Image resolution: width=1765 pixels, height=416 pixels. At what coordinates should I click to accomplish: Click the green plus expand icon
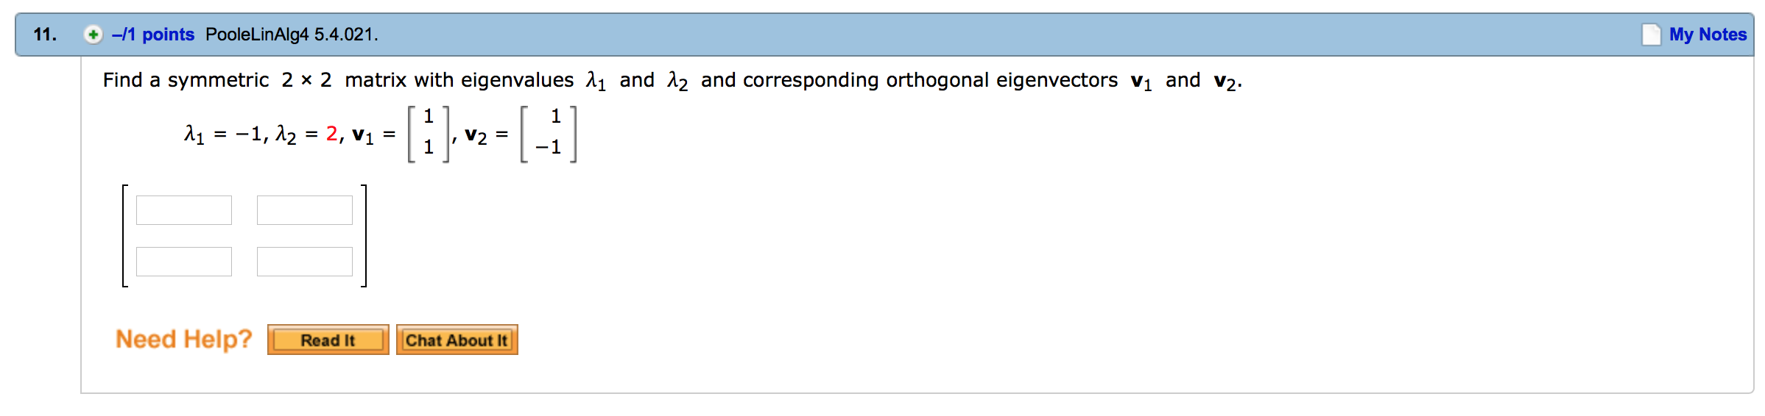(93, 35)
